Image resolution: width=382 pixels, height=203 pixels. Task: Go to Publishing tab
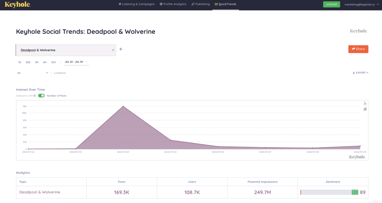[x=200, y=4]
